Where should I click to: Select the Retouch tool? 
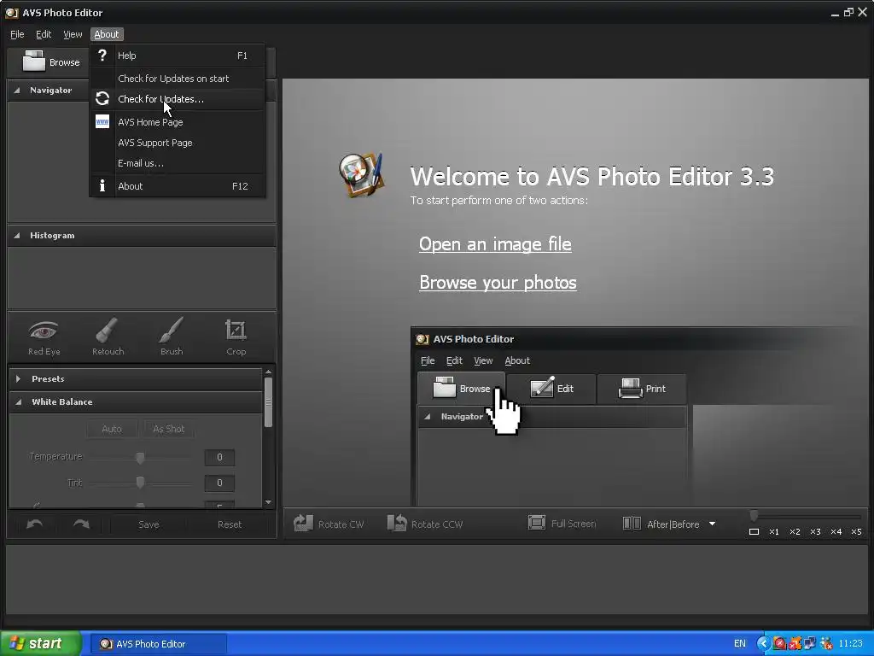108,337
